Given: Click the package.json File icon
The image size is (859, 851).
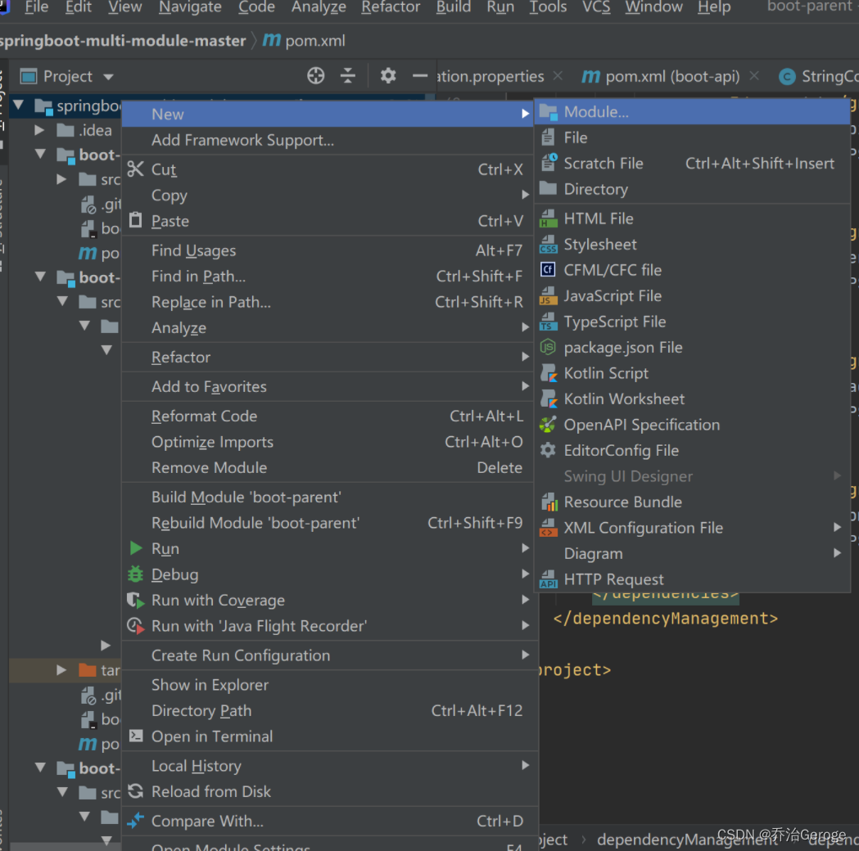Looking at the screenshot, I should point(548,347).
